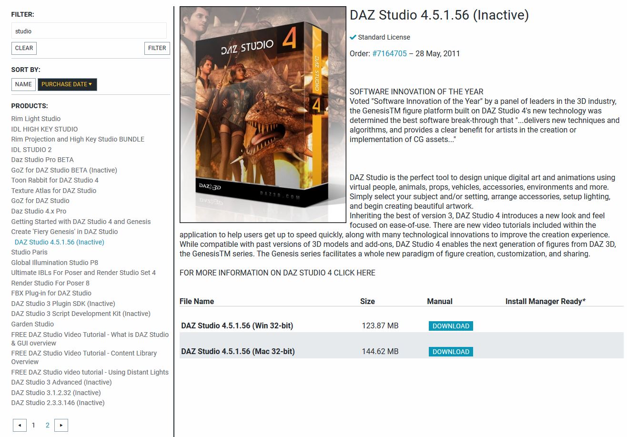Click the 'DAZ Studio 4.5.1.56 (Inactive)' page title

439,15
